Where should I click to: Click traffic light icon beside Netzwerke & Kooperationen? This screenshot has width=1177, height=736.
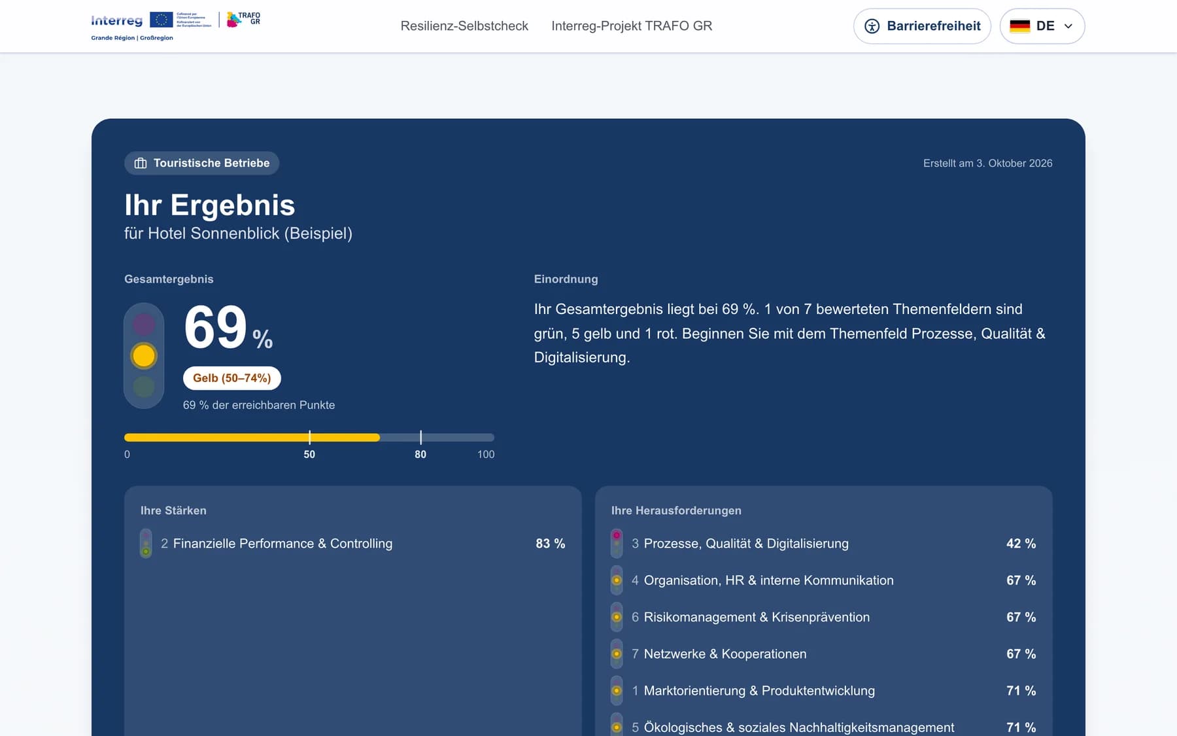coord(617,654)
